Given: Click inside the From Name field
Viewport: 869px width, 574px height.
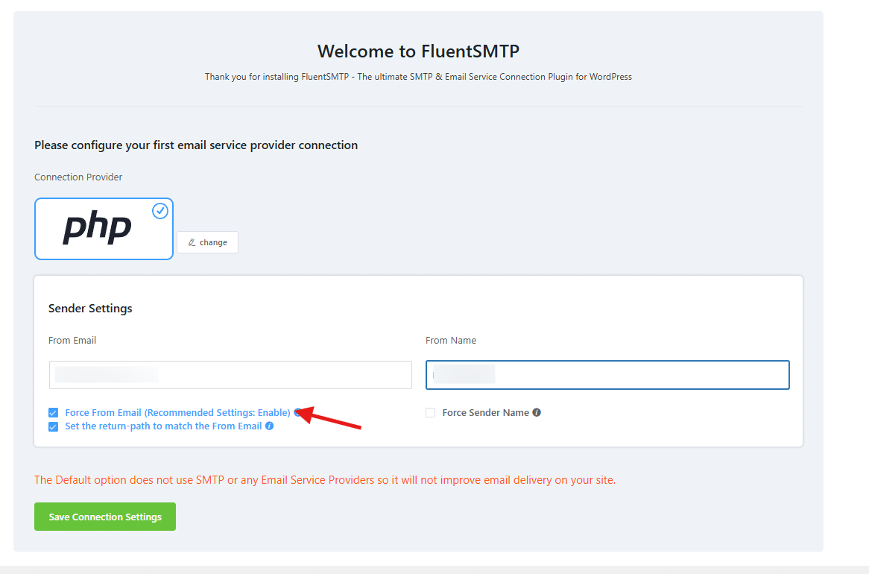Looking at the screenshot, I should [607, 375].
